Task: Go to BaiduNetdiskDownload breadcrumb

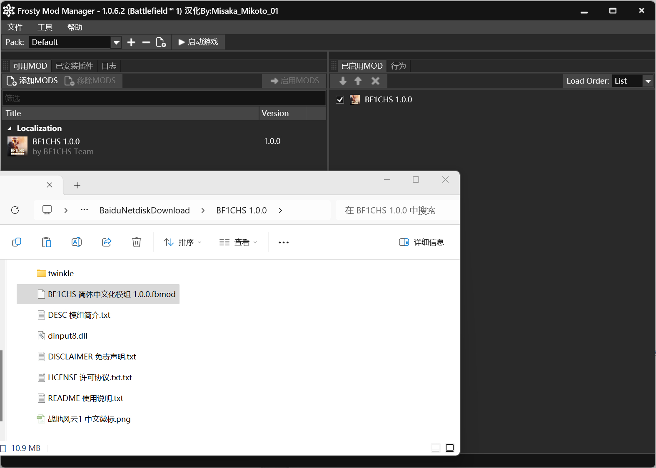Action: coord(145,210)
